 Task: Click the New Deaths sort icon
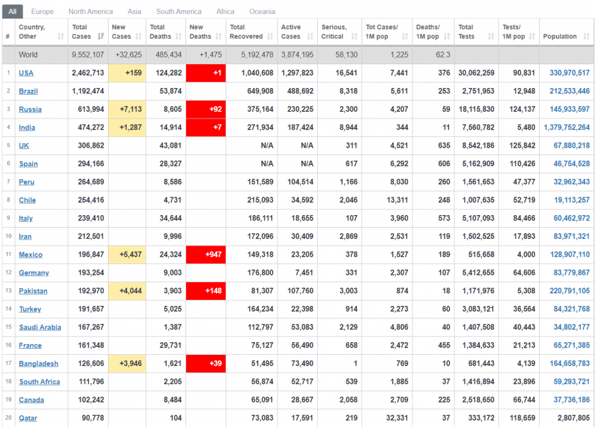click(218, 36)
